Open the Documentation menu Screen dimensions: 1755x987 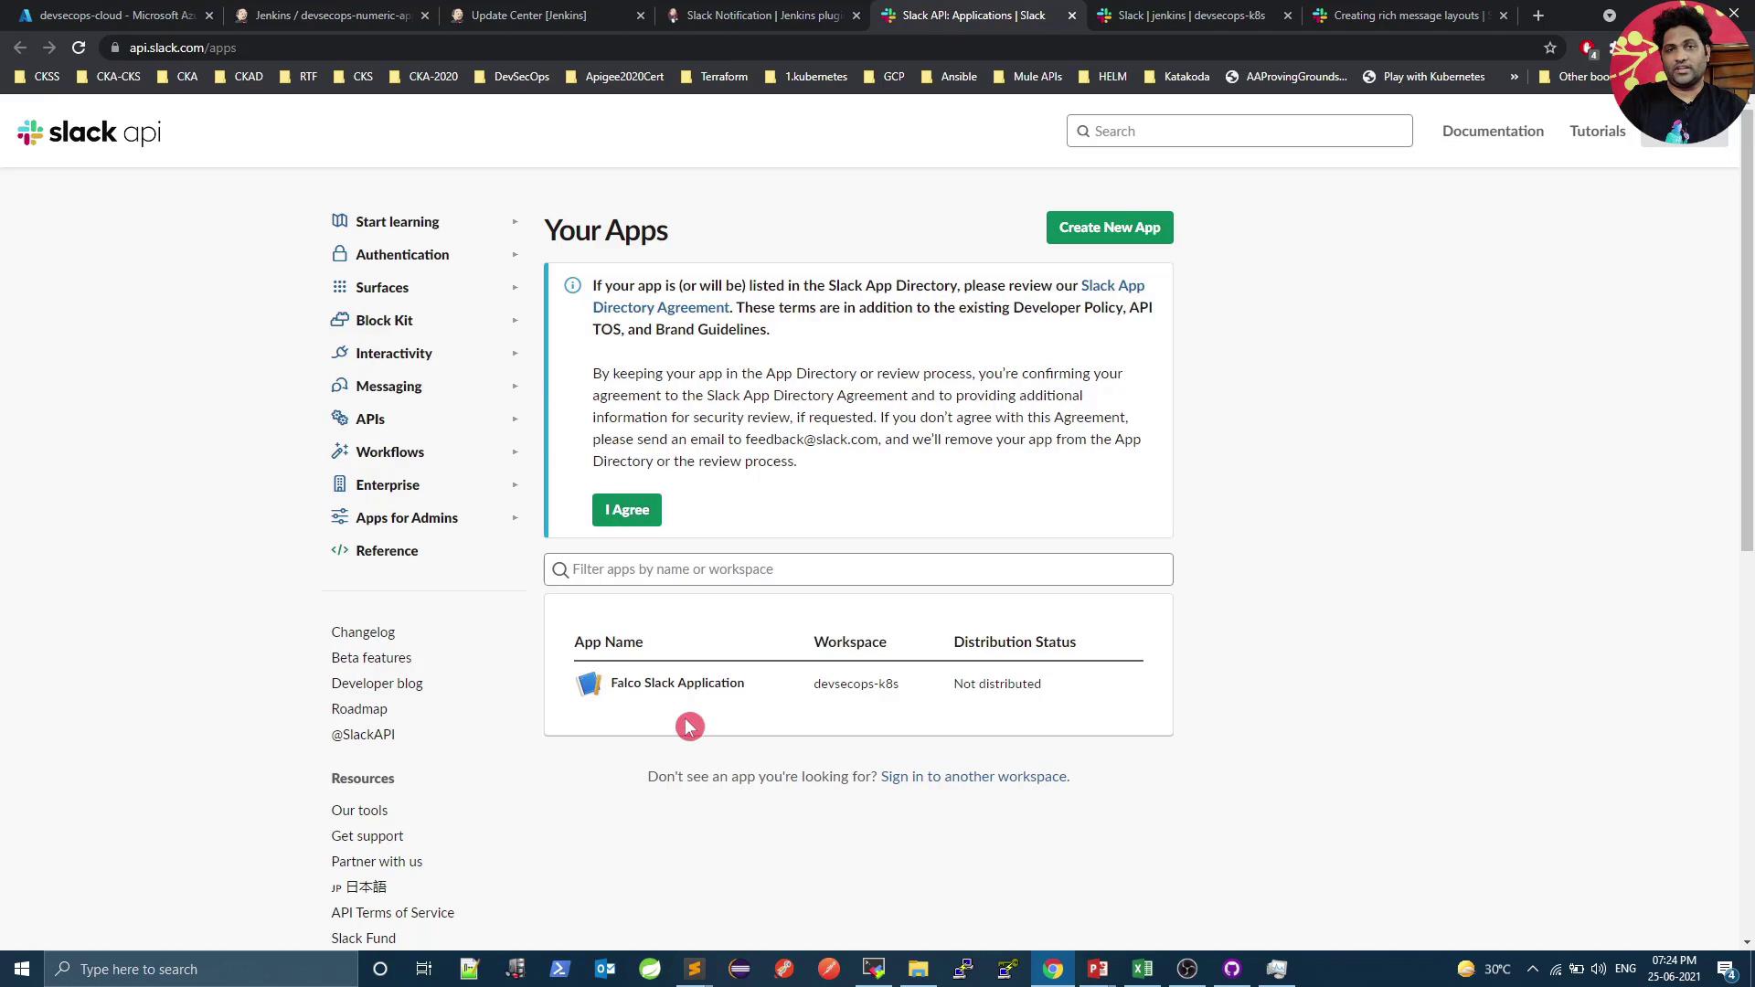click(x=1493, y=131)
